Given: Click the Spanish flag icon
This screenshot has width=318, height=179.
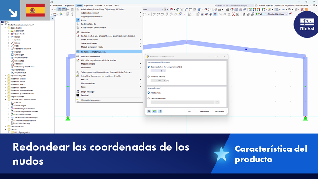Looking at the screenshot, I should (x=35, y=10).
